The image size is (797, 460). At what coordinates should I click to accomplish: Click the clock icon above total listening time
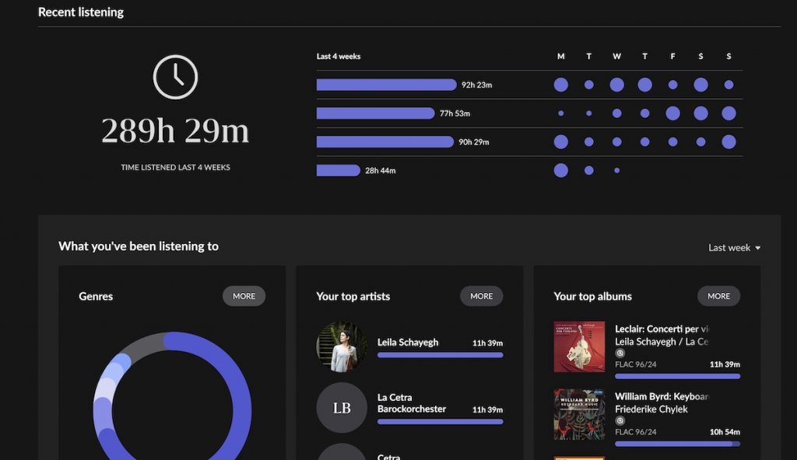(175, 77)
